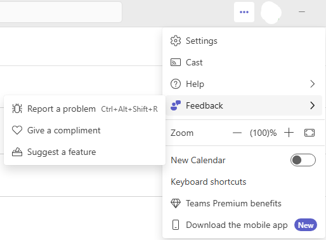Open the three-dot Settings and more menu
The image size is (326, 240).
click(244, 12)
